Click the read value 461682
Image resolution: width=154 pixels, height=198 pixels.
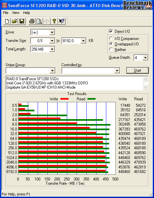click(x=140, y=172)
